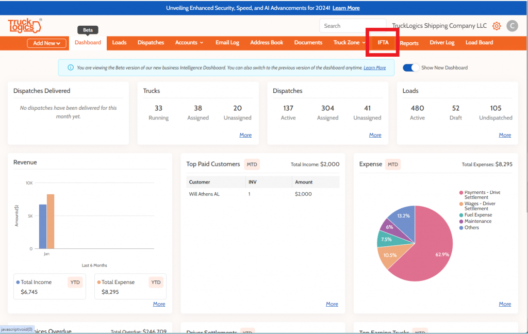
Task: Click the 480 Active loads count
Action: pyautogui.click(x=417, y=108)
